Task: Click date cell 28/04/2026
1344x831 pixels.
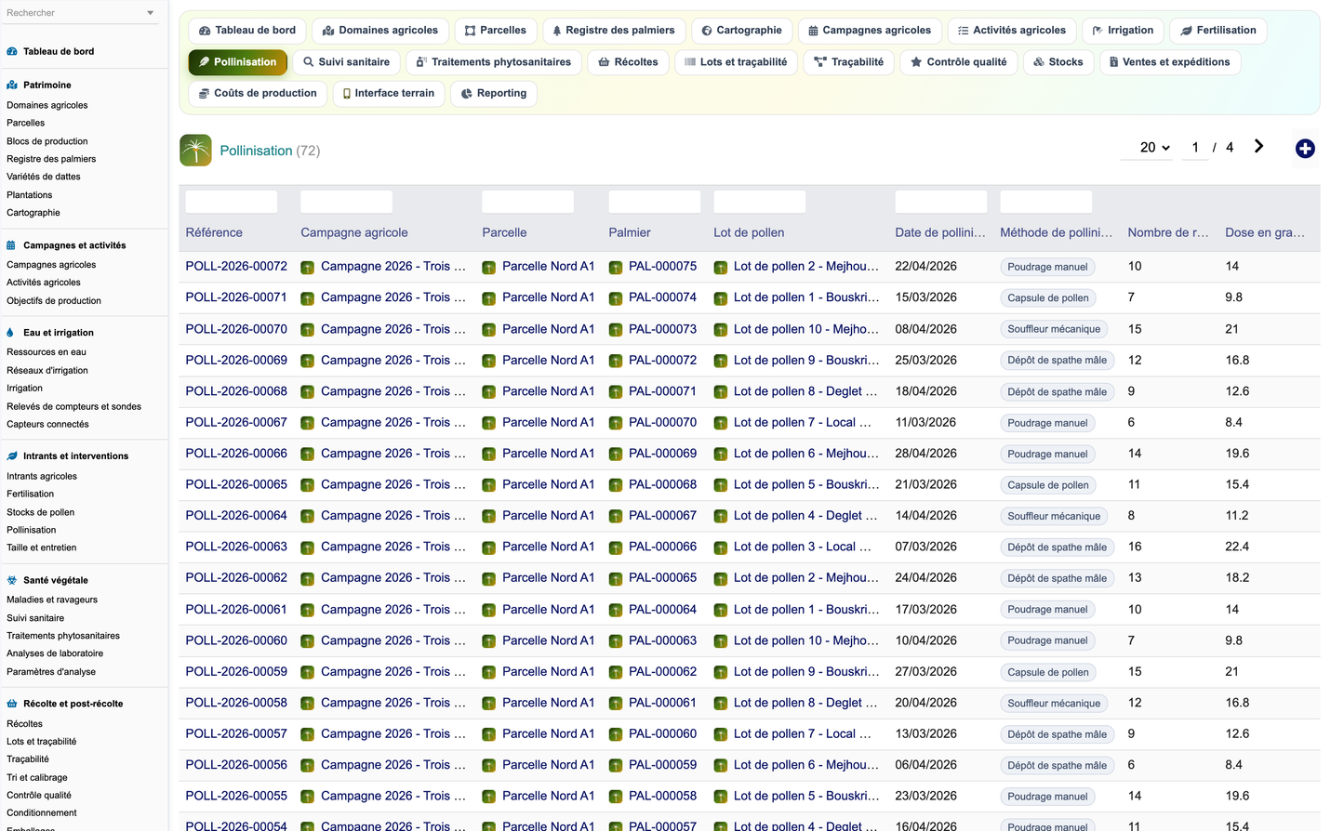Action: point(926,454)
